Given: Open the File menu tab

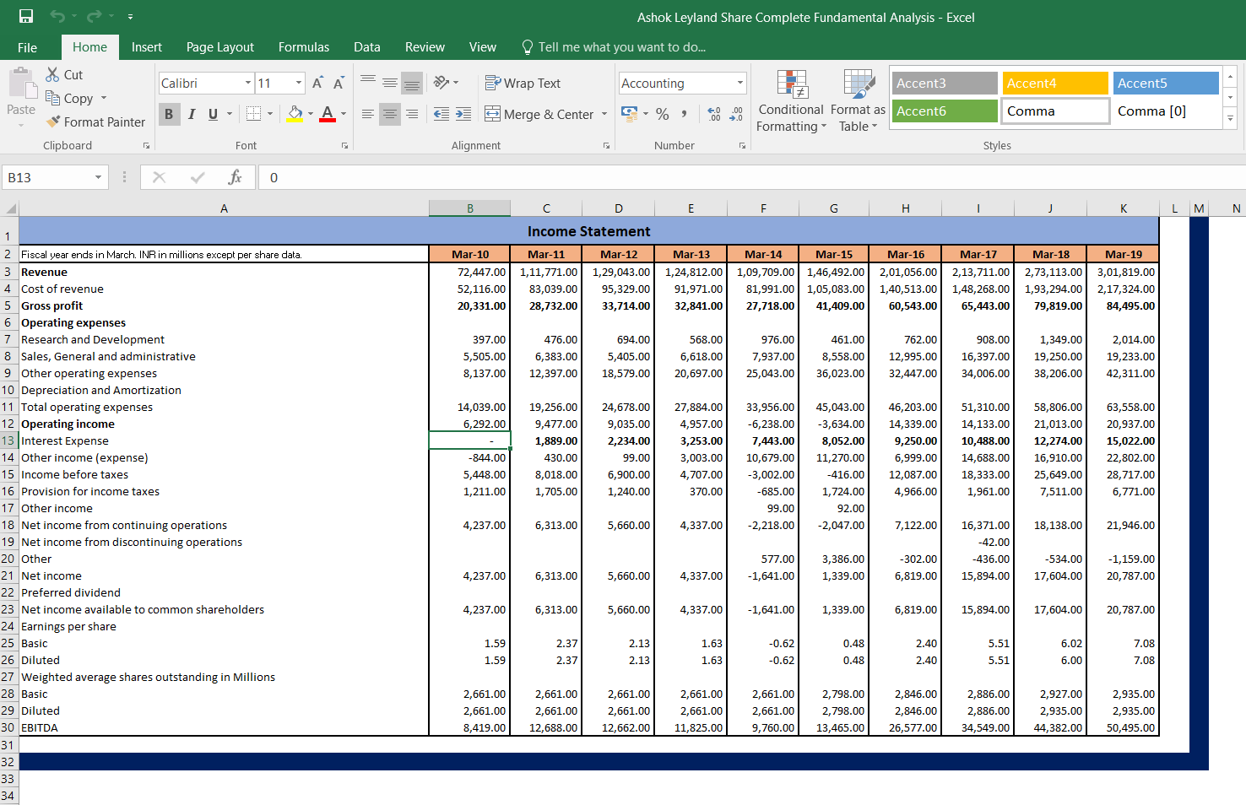Looking at the screenshot, I should [28, 47].
